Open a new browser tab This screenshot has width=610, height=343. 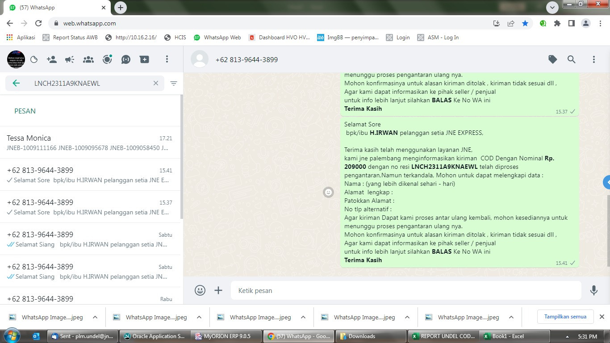[x=121, y=7]
